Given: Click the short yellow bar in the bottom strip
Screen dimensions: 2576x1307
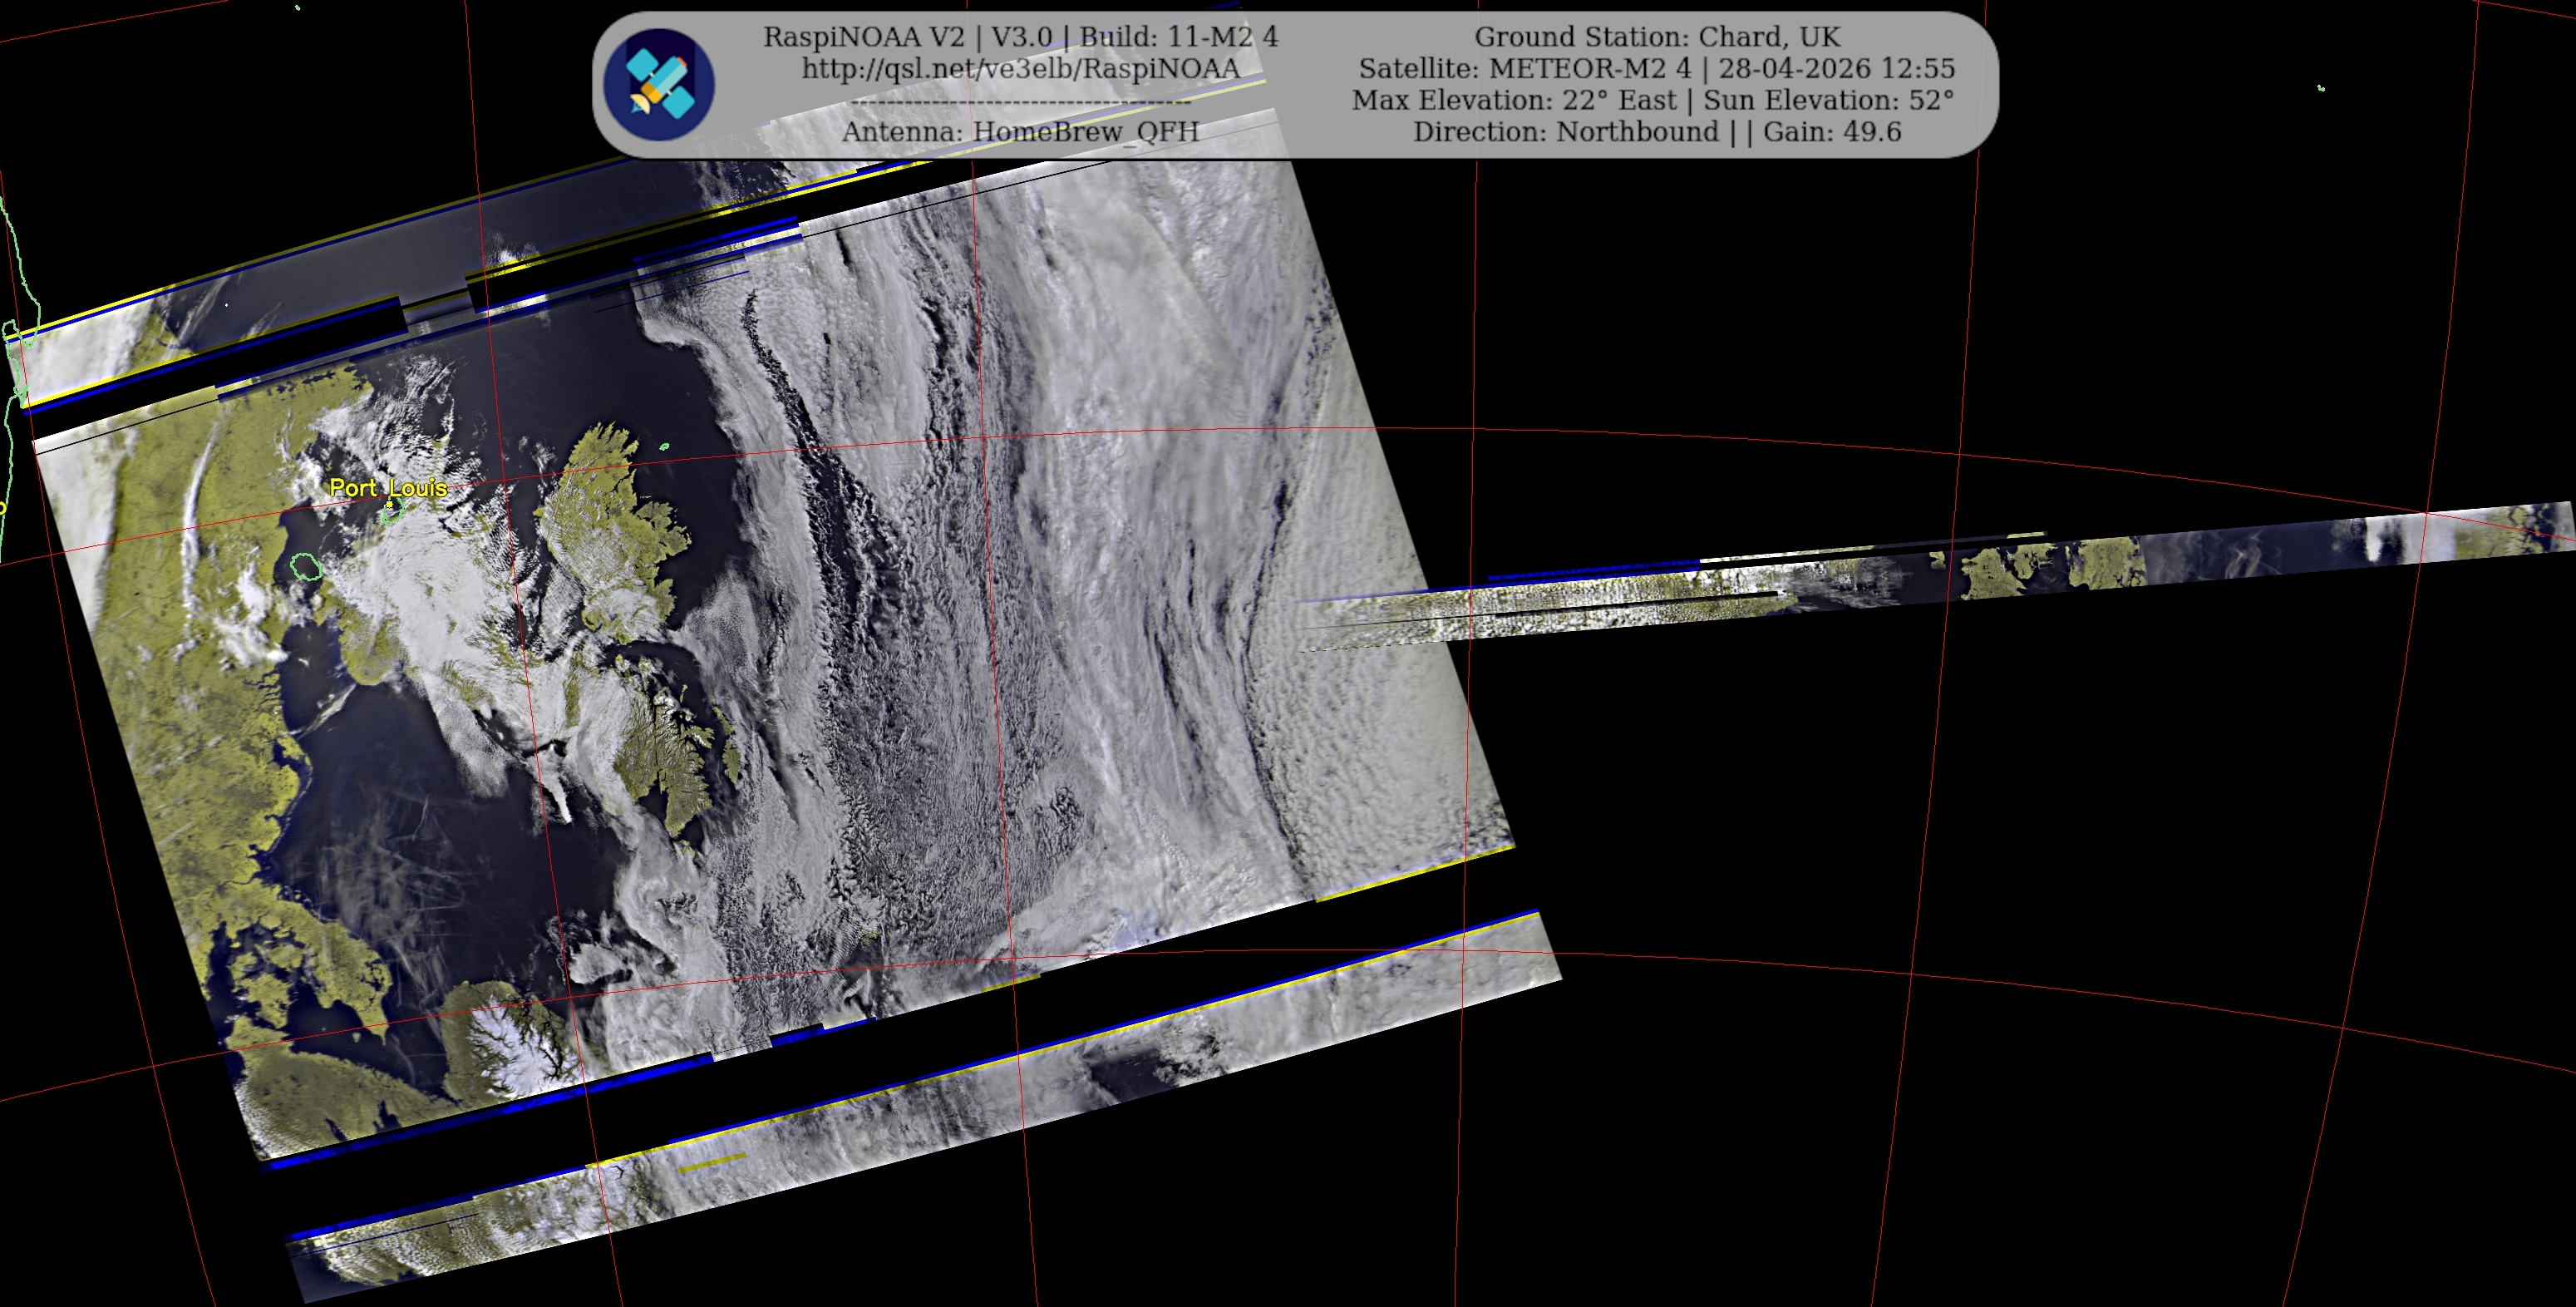Looking at the screenshot, I should tap(712, 1163).
